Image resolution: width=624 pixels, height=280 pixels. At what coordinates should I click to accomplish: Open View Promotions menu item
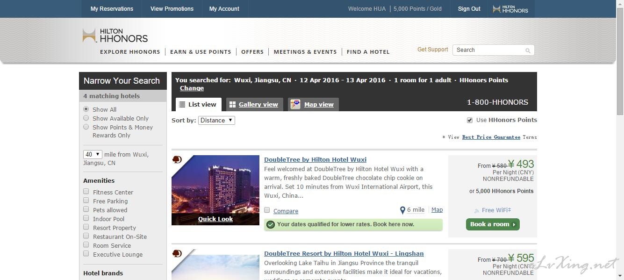coord(172,9)
